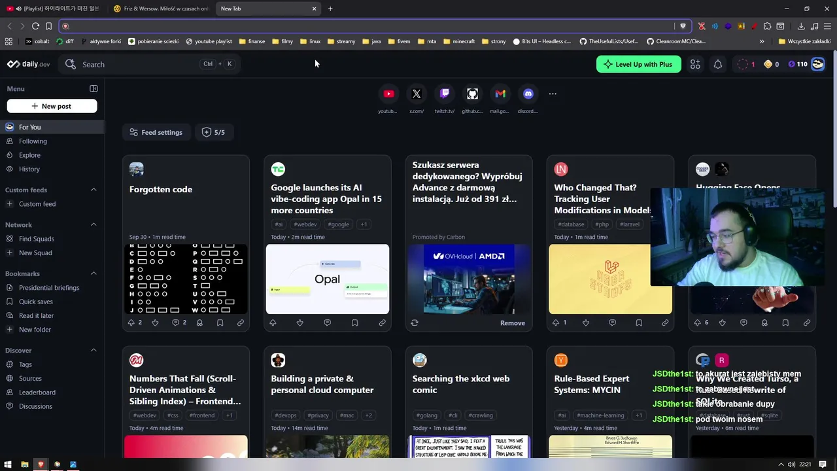Open browser downloads icon
837x471 pixels.
pyautogui.click(x=801, y=26)
